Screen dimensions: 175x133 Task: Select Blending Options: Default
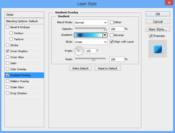(22, 21)
